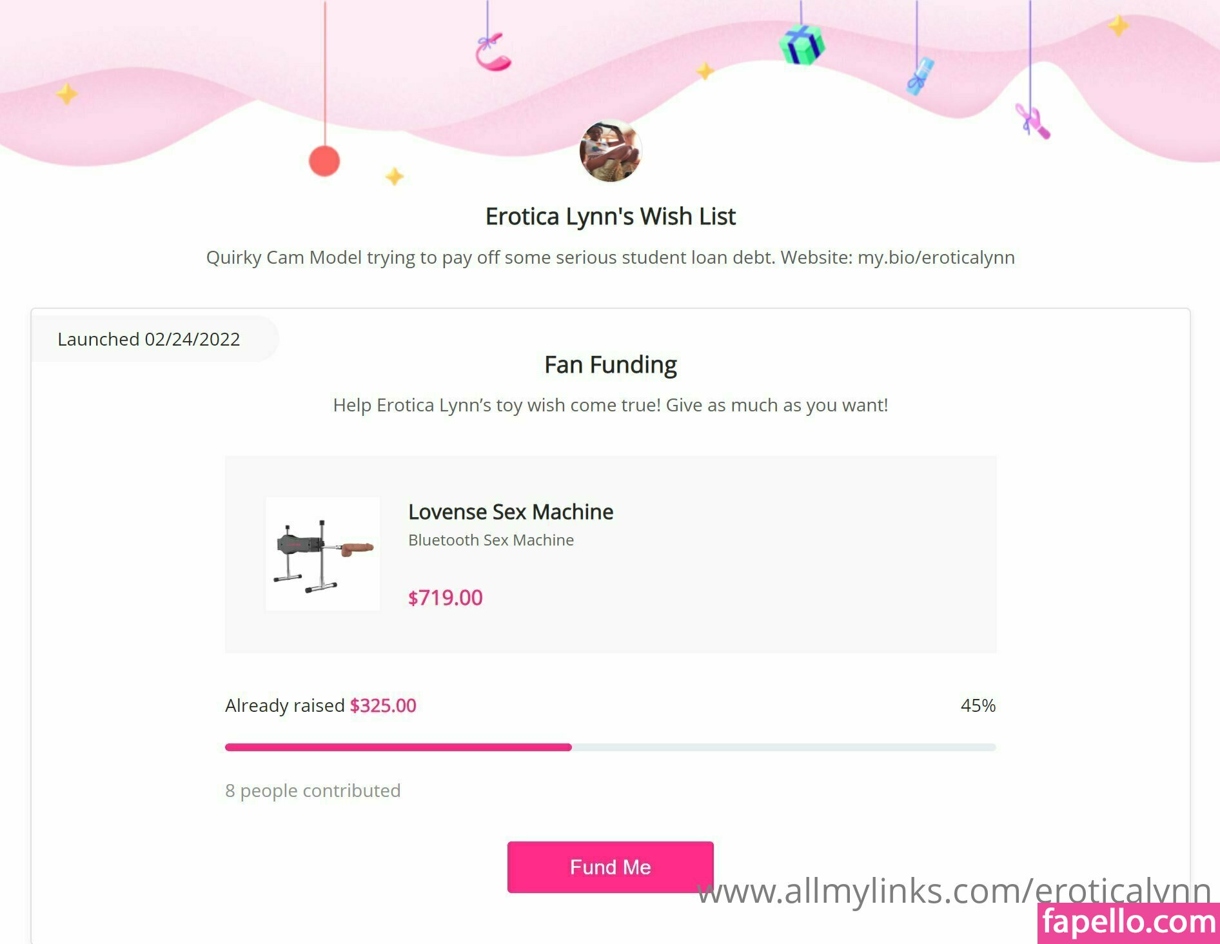Viewport: 1220px width, 944px height.
Task: Click the Fan Funding heading
Action: (x=610, y=365)
